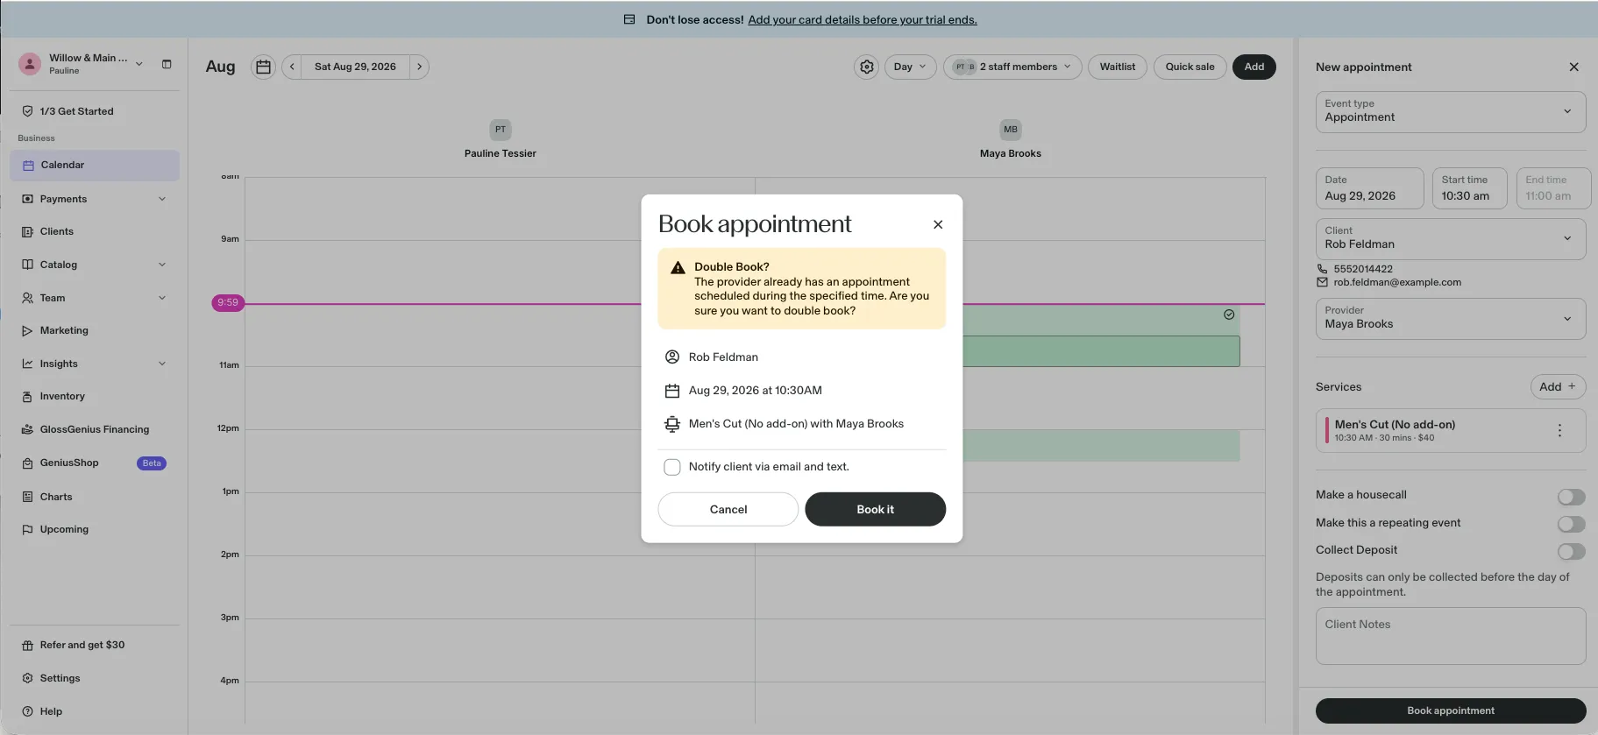
Task: Click the Double Book warning triangle icon
Action: [678, 268]
